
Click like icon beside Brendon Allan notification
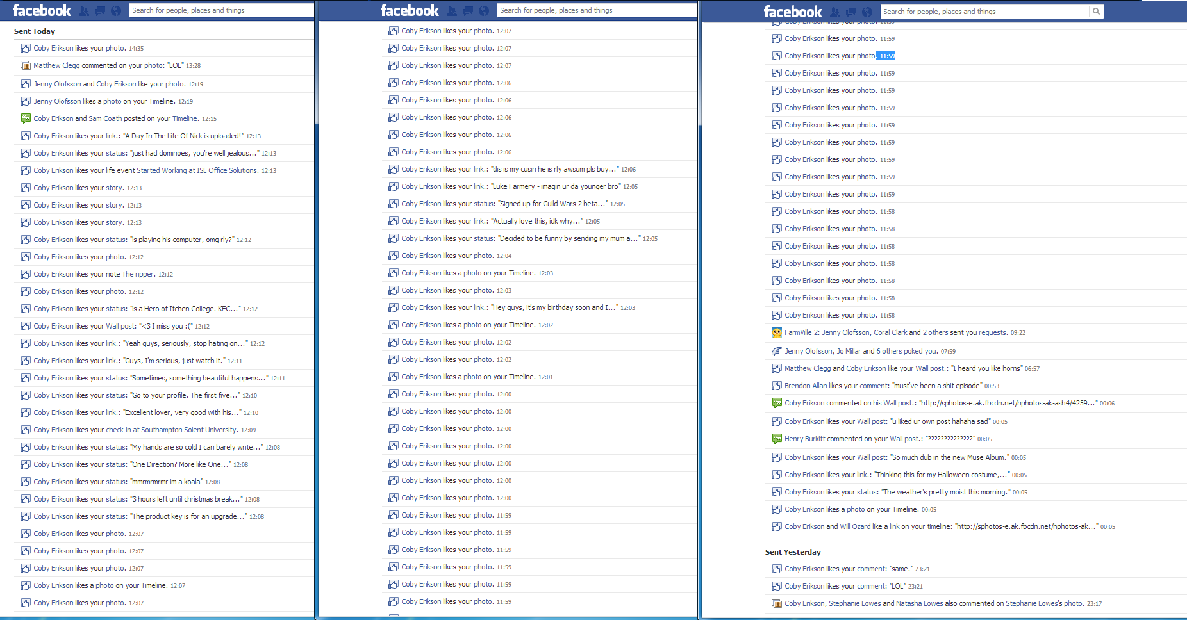[777, 386]
